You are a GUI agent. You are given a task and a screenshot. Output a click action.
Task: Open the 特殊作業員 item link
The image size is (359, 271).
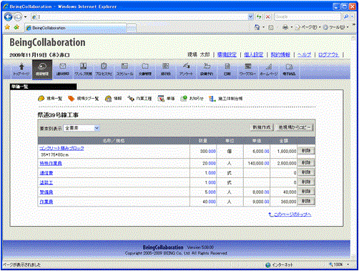pos(51,163)
